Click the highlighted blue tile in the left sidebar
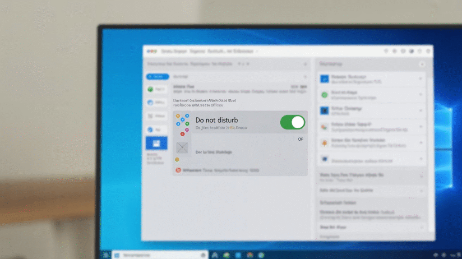Viewport: 462px width, 259px height. [x=156, y=143]
